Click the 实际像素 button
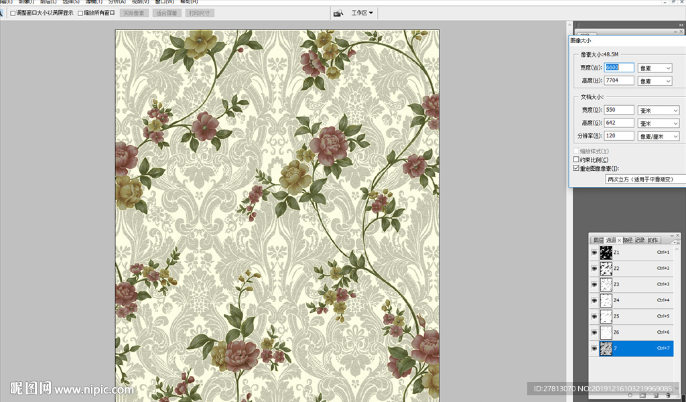Image resolution: width=686 pixels, height=402 pixels. pyautogui.click(x=134, y=13)
